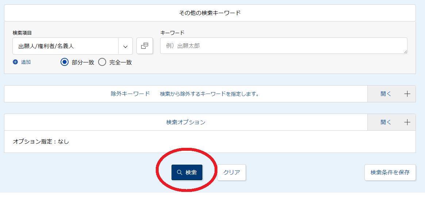Image resolution: width=425 pixels, height=197 pixels.
Task: Click the 除外キーワード header title
Action: point(130,94)
